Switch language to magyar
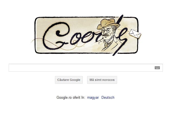 click(x=93, y=98)
